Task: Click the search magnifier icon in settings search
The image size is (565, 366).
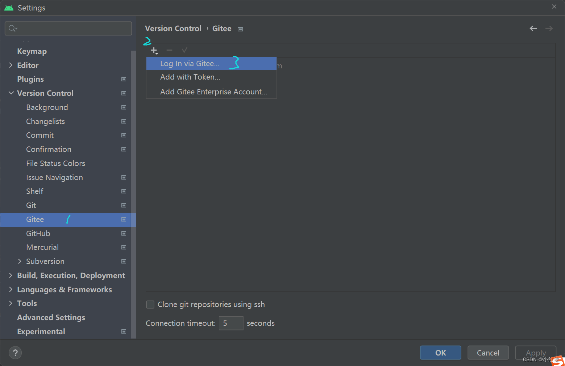Action: coord(13,28)
